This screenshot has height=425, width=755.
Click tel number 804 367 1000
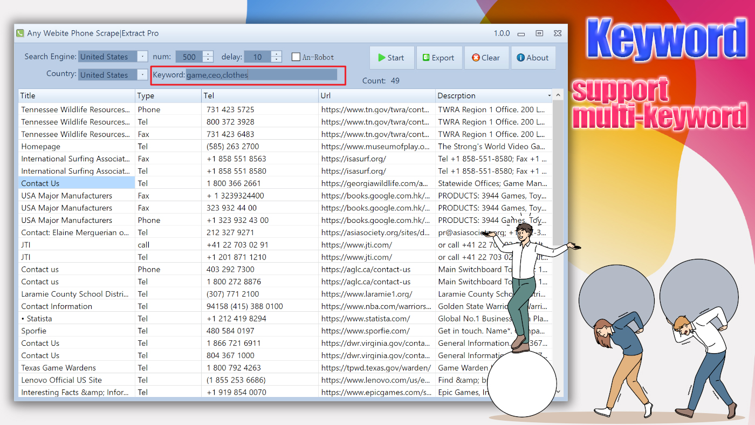click(x=230, y=355)
